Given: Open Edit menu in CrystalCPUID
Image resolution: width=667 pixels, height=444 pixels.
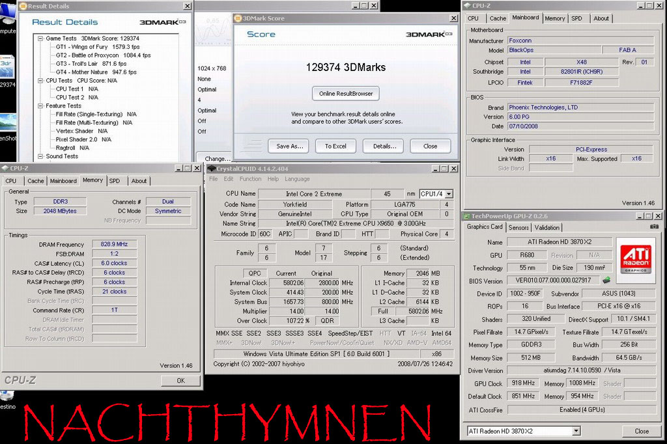Looking at the screenshot, I should [x=229, y=179].
